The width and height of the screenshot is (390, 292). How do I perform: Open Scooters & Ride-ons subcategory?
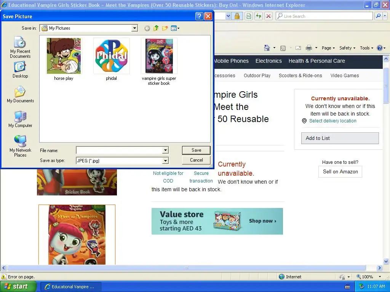(x=300, y=76)
